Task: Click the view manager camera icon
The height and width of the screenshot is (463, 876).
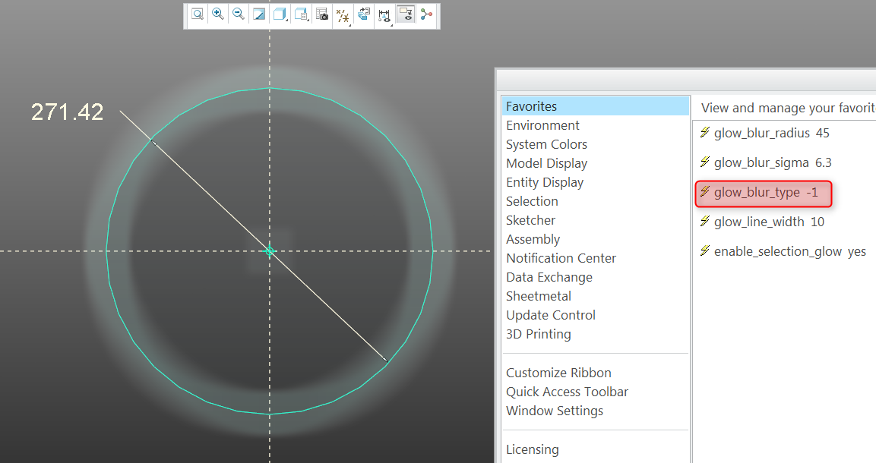Action: click(322, 14)
